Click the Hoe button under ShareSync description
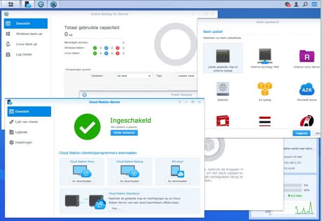323x221 pixels. pyautogui.click(x=116, y=208)
